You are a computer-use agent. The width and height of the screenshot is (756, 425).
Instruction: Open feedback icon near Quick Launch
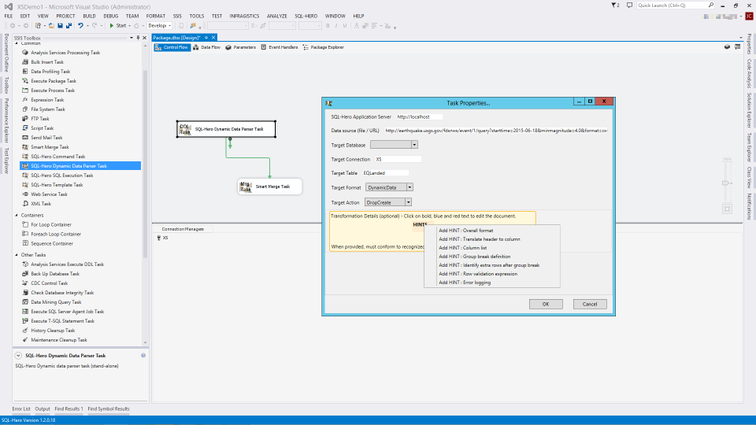coord(629,6)
